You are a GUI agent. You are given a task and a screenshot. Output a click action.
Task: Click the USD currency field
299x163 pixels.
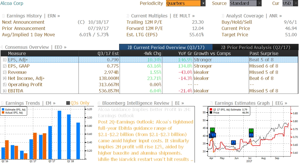tap(288, 3)
